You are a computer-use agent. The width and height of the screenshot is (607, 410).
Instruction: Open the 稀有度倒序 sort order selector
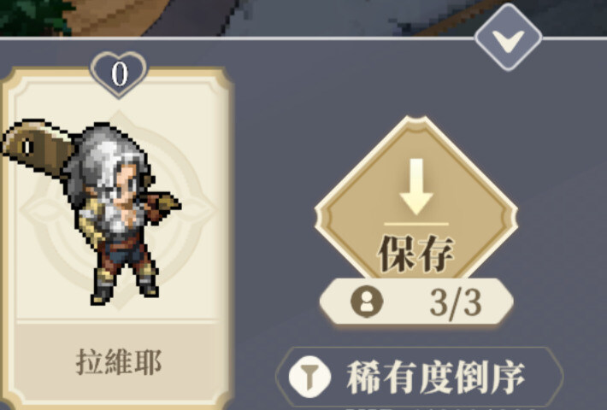coord(420,377)
